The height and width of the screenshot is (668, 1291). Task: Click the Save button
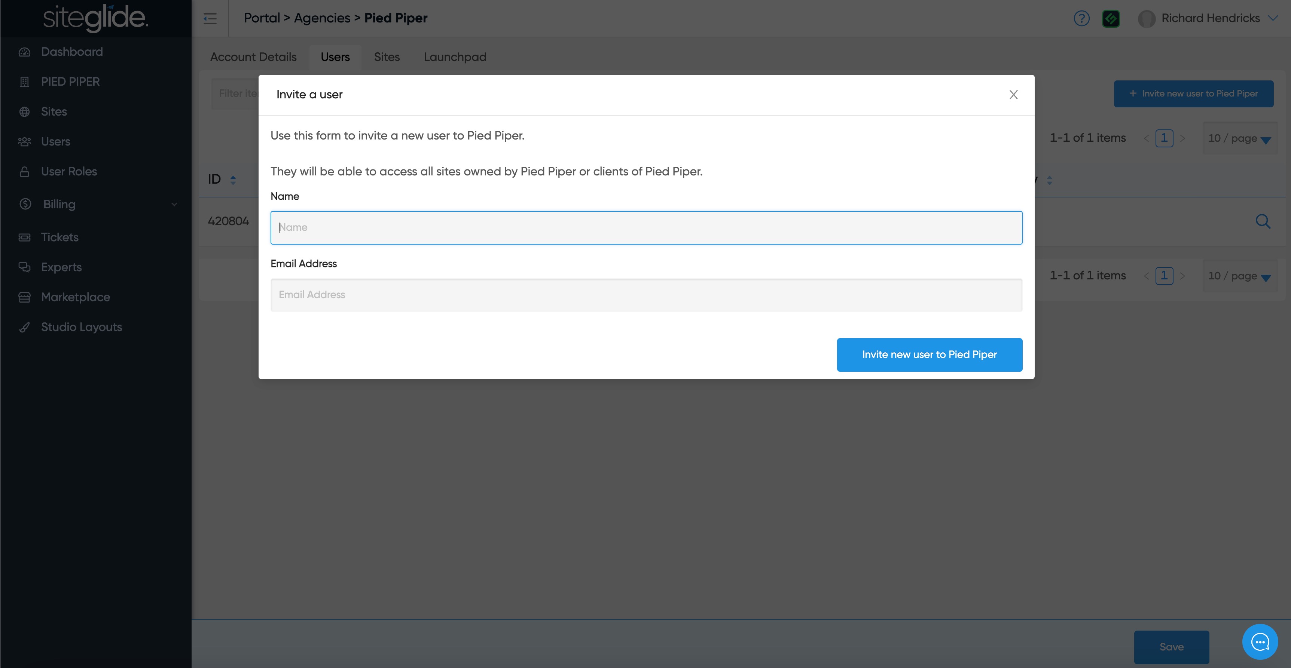point(1171,646)
